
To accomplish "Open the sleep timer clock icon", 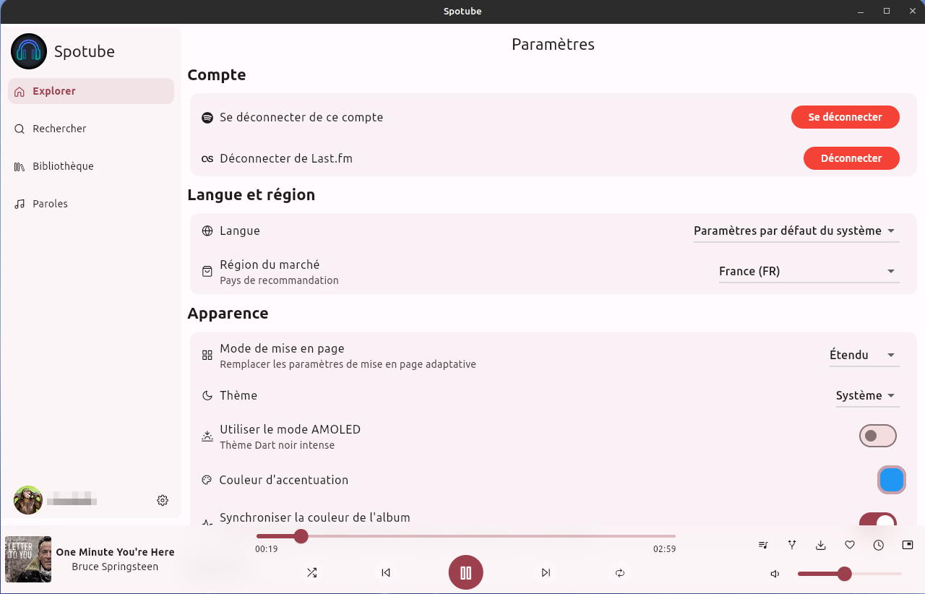I will pos(879,545).
